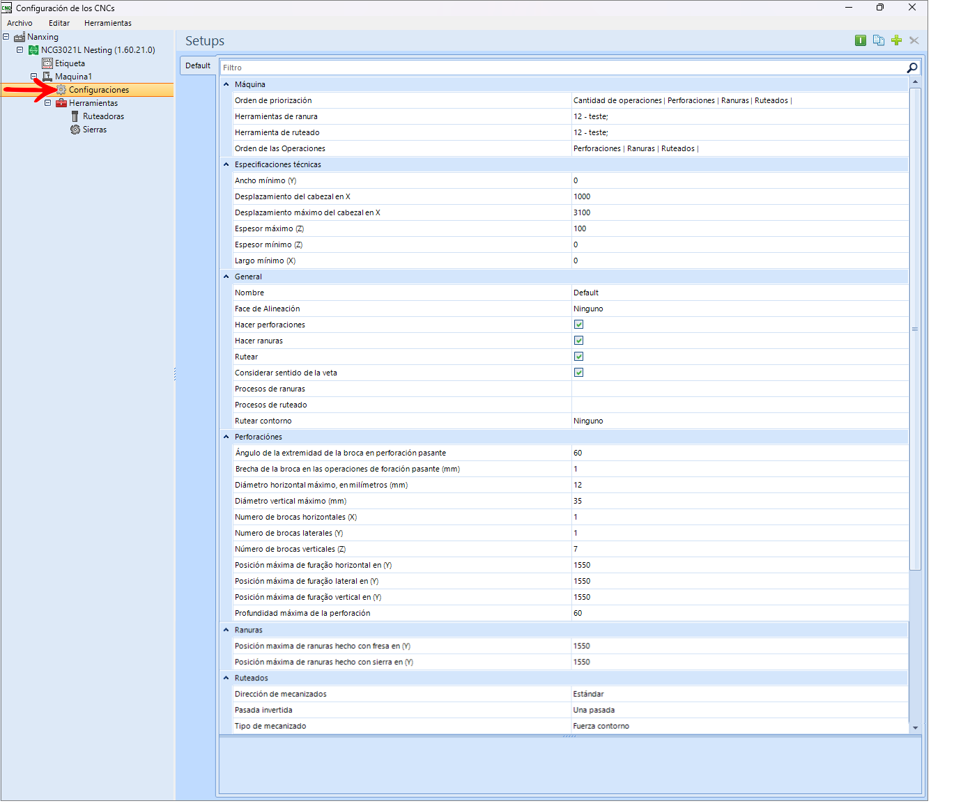Collapse the Máquina section
The image size is (954, 808).
tap(226, 84)
